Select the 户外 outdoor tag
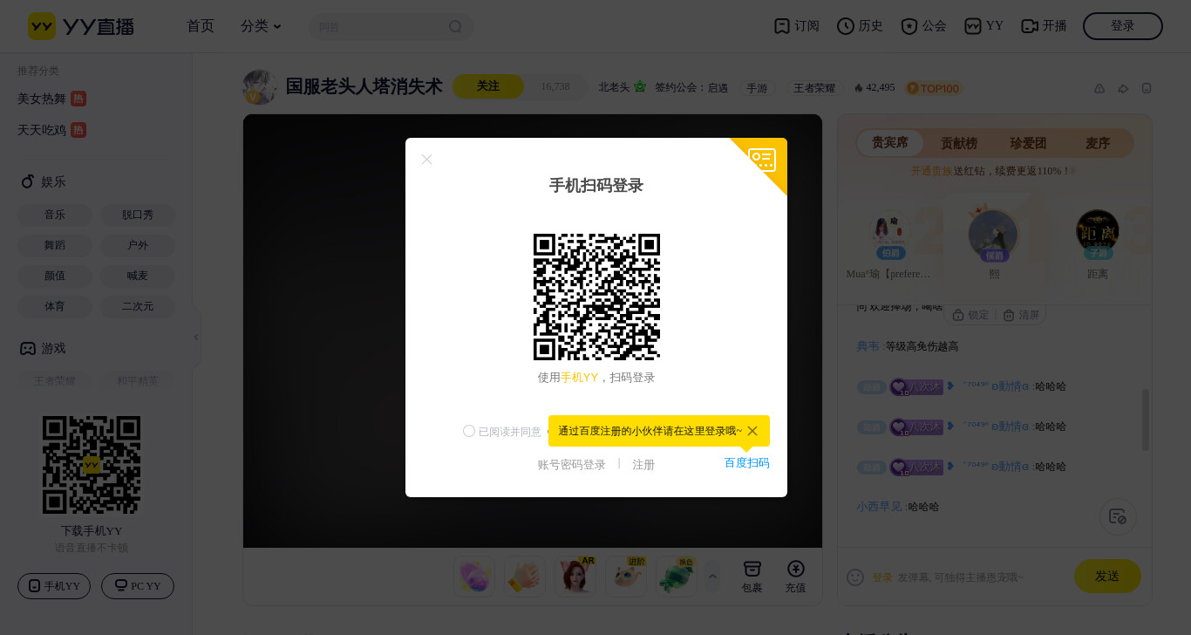This screenshot has height=635, width=1191. (138, 245)
